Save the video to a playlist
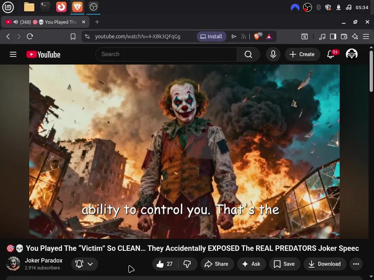374x280 pixels. 284,264
